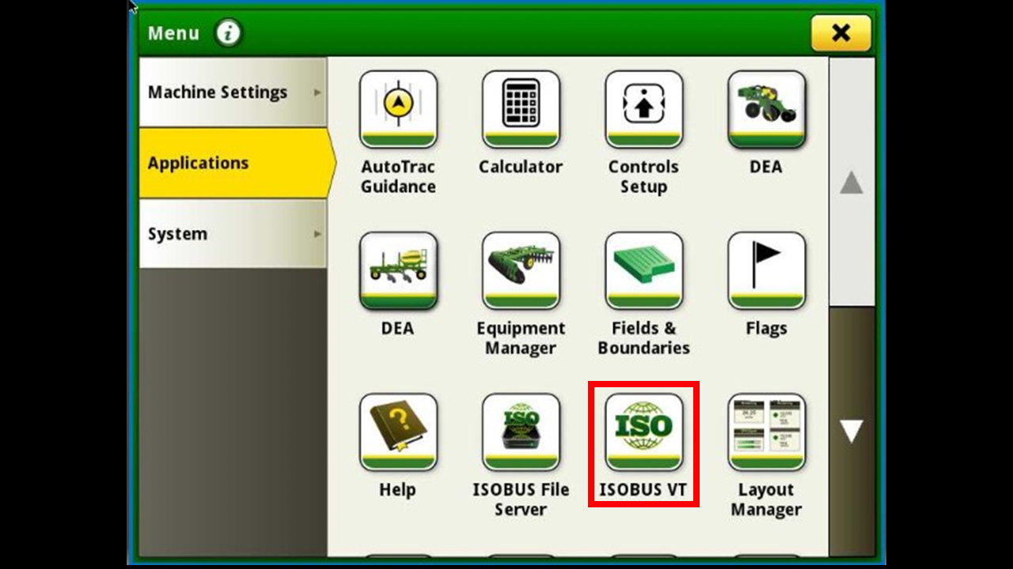
Task: Click the 'Equipment Manager' label text
Action: click(x=521, y=338)
